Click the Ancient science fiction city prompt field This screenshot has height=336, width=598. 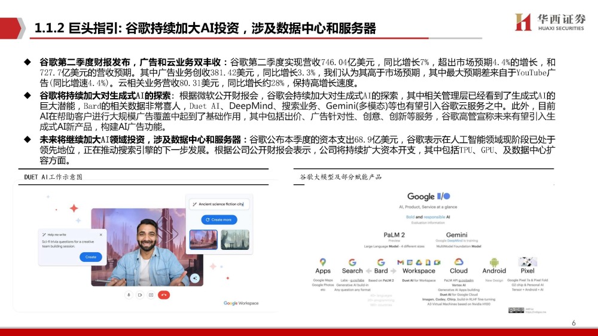pyautogui.click(x=219, y=204)
